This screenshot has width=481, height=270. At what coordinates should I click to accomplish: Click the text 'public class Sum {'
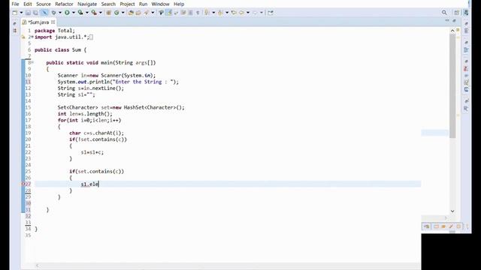click(60, 49)
